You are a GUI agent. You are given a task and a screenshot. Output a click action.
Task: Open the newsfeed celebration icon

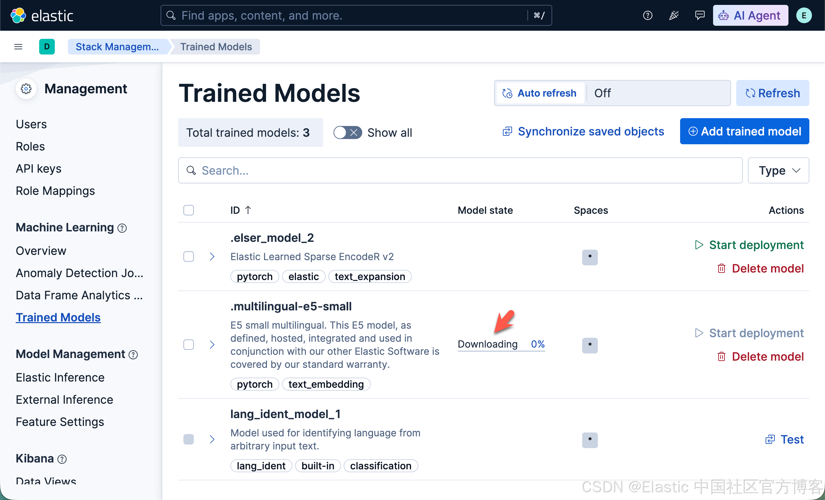[674, 15]
